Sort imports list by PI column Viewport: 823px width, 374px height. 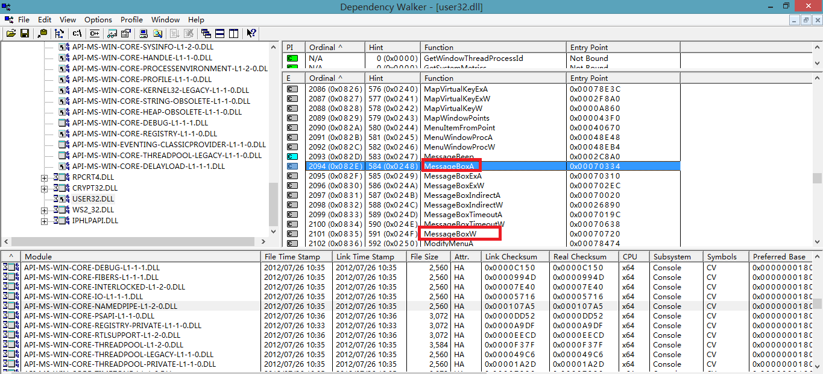294,47
